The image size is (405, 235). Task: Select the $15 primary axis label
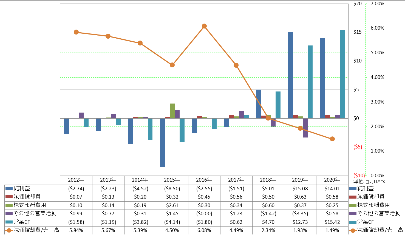[x=358, y=32]
